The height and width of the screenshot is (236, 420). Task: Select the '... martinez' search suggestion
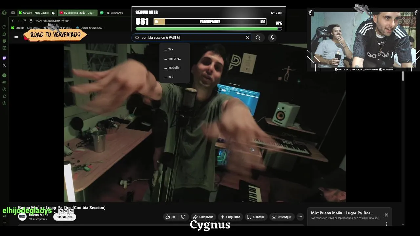tap(175, 58)
